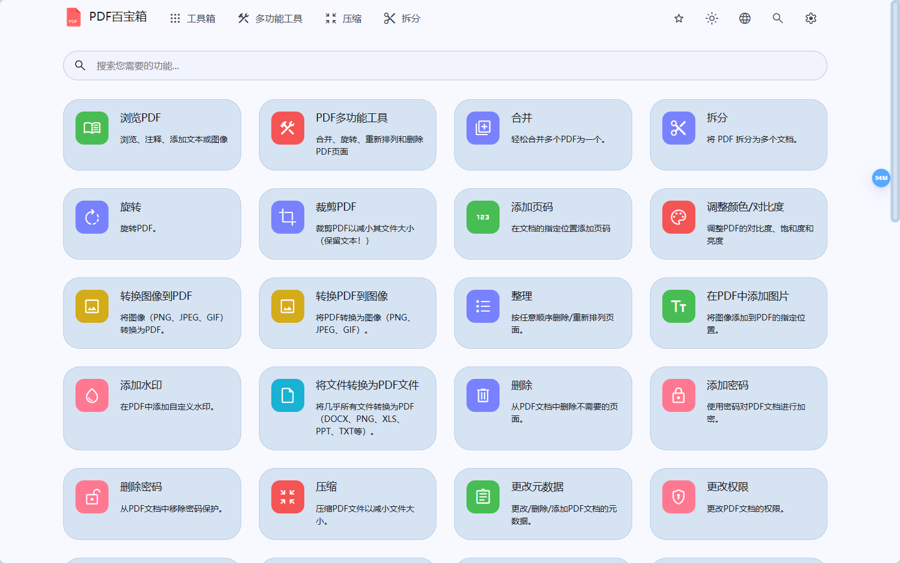Click the 删除 card title
Screen dimensions: 900x563
point(521,385)
